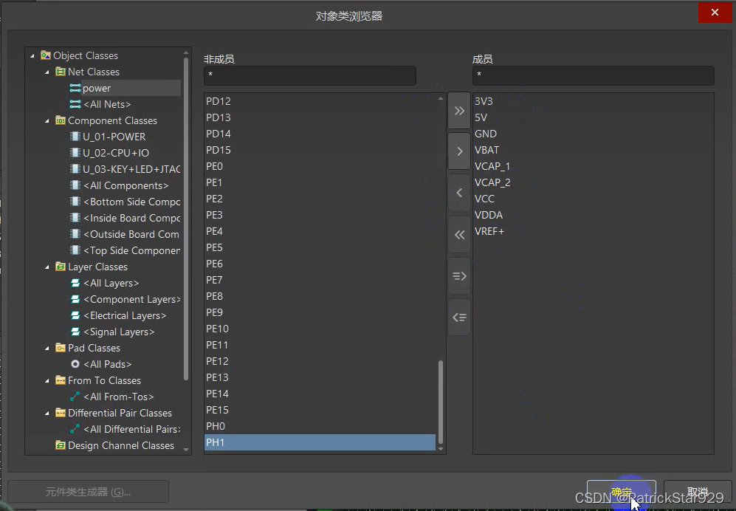736x511 pixels.
Task: Click the remove-all double left arrow button
Action: [x=459, y=234]
